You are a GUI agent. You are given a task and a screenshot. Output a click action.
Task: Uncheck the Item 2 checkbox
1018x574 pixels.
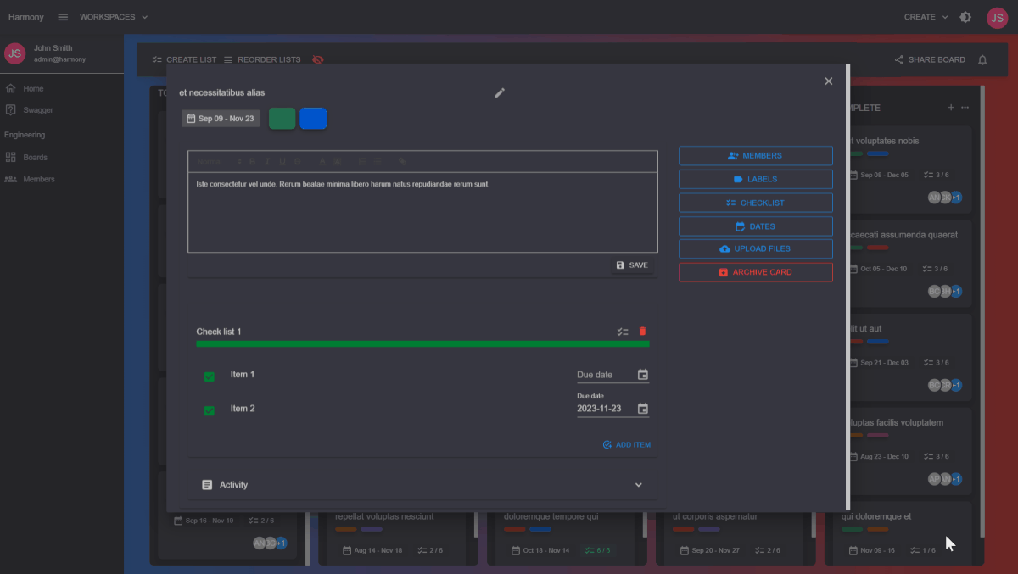(210, 410)
